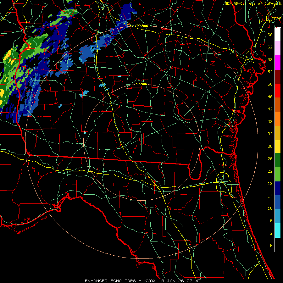Select the '62' legend value
Screen dimensions: 283x283
270,47
